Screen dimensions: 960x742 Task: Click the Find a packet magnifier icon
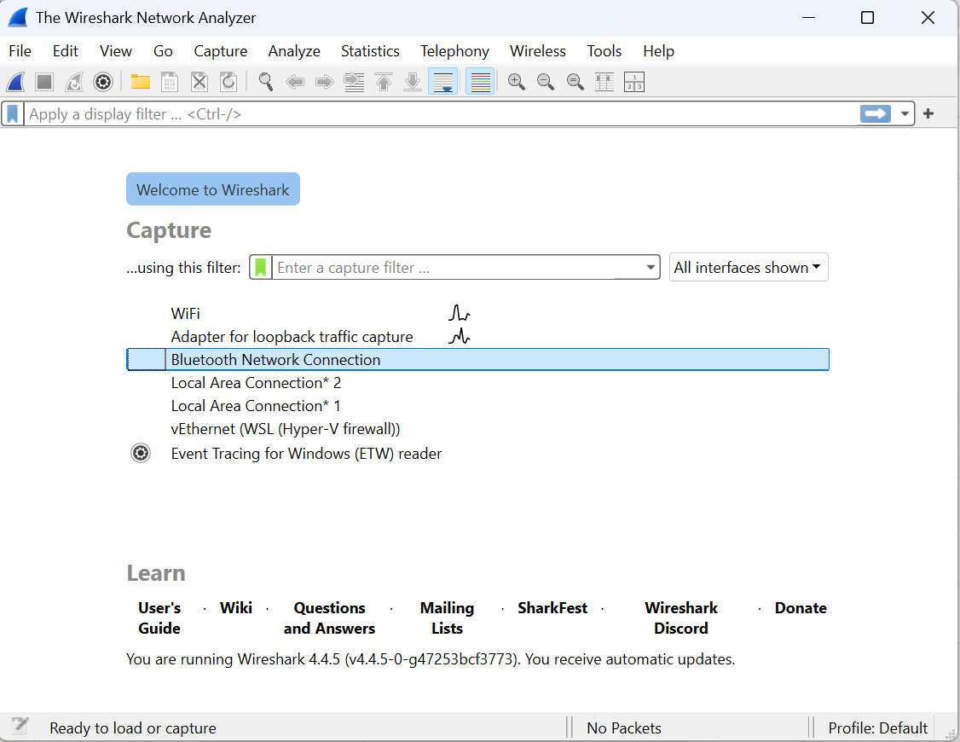coord(266,82)
